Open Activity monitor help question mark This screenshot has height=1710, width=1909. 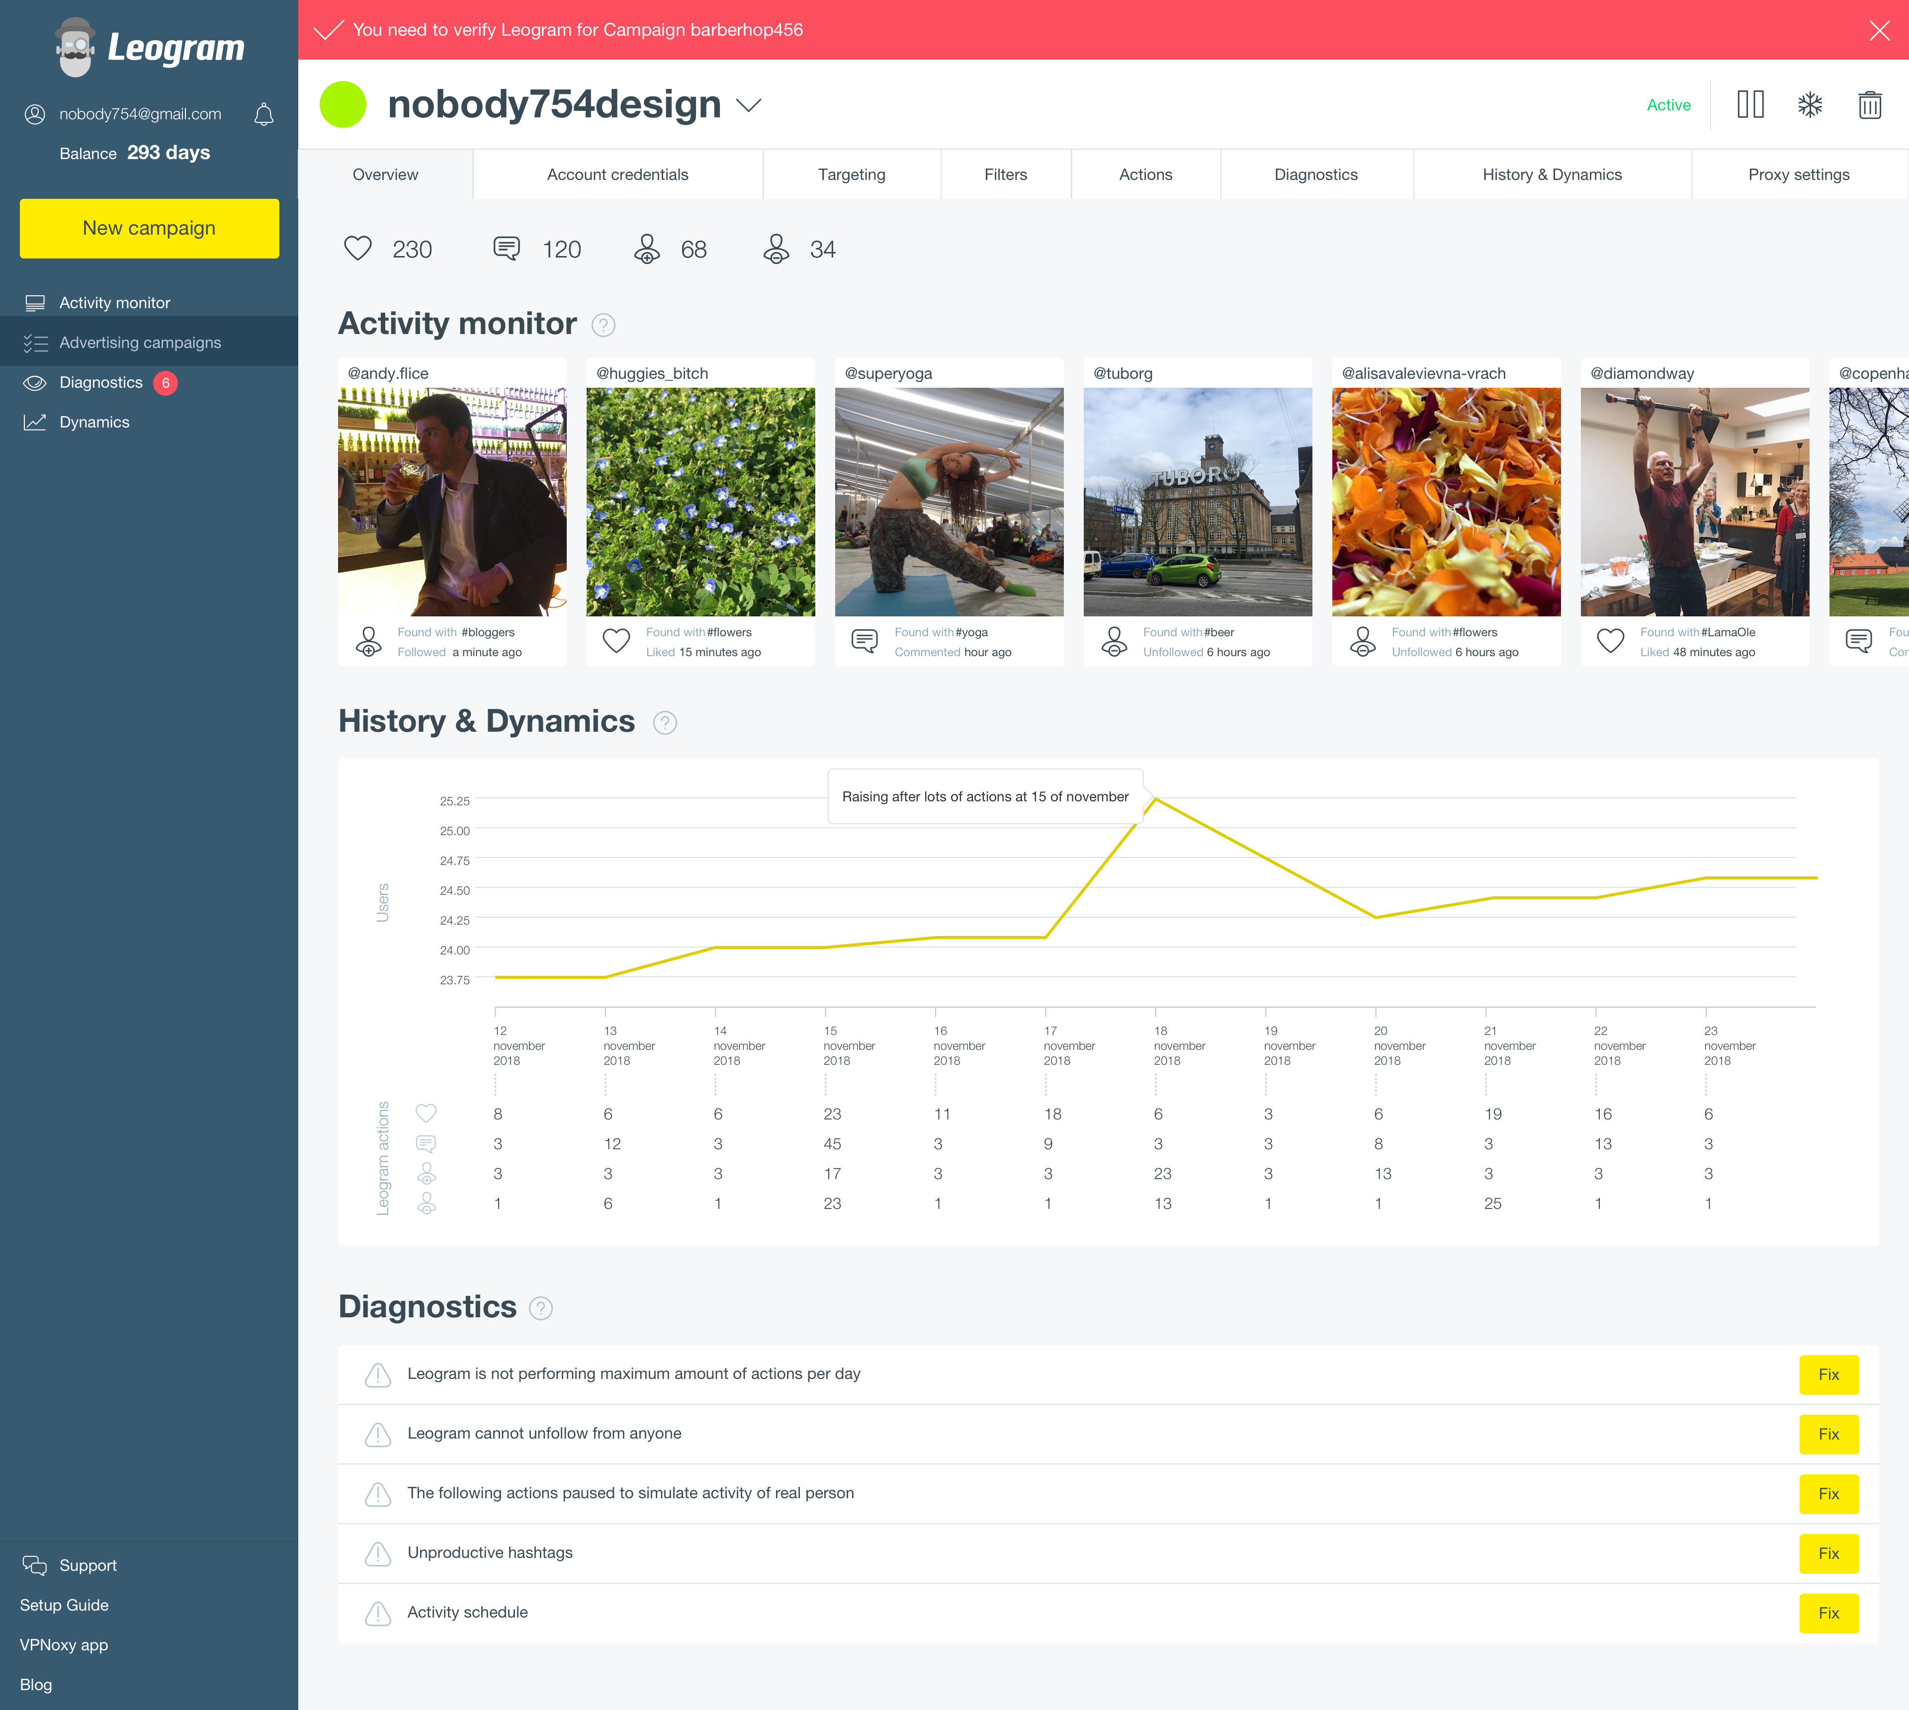[x=603, y=325]
